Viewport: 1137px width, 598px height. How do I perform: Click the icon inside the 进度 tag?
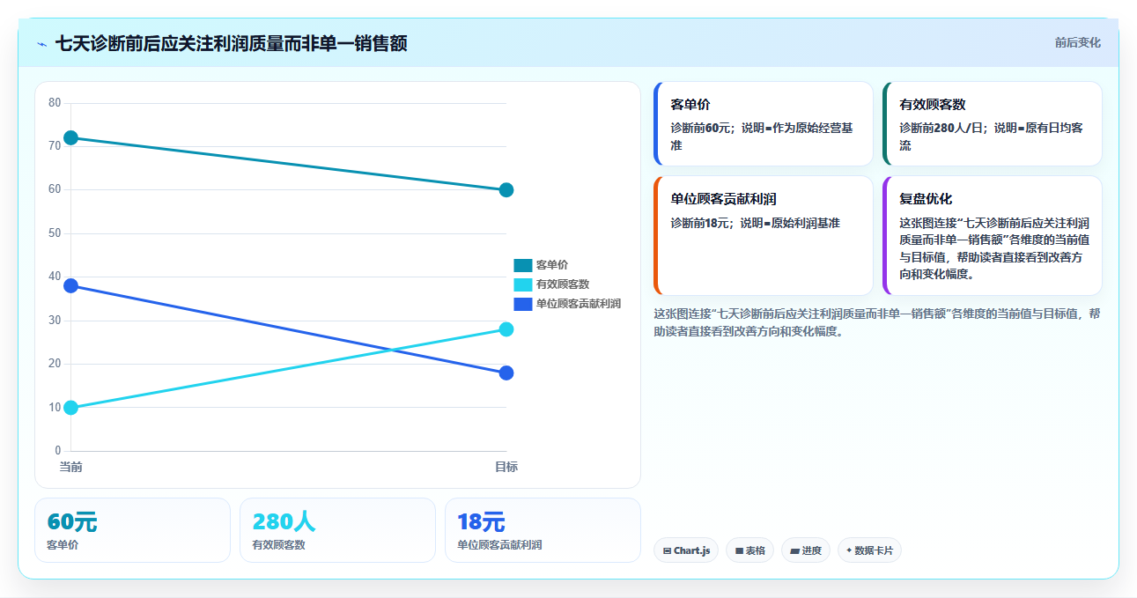tap(794, 551)
